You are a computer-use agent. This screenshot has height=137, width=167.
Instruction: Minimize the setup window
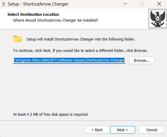(125, 4)
